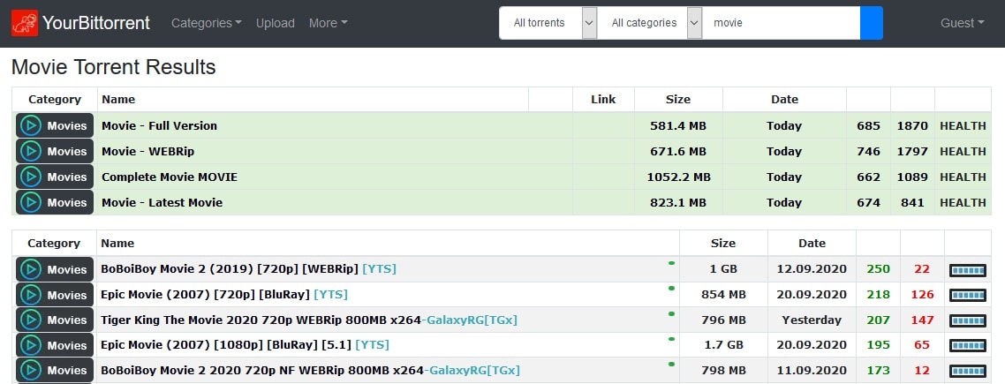Focus the search field containing movie
1005x384 pixels.
(782, 23)
